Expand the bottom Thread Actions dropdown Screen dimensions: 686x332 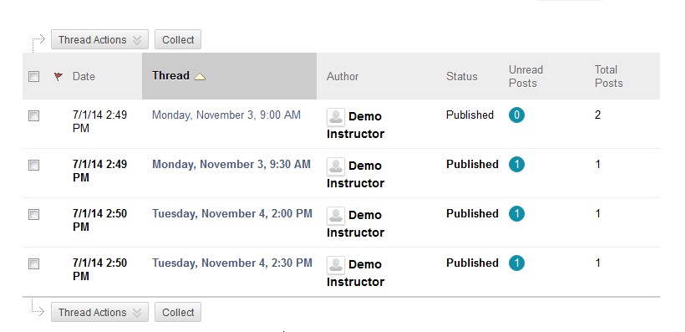point(99,312)
